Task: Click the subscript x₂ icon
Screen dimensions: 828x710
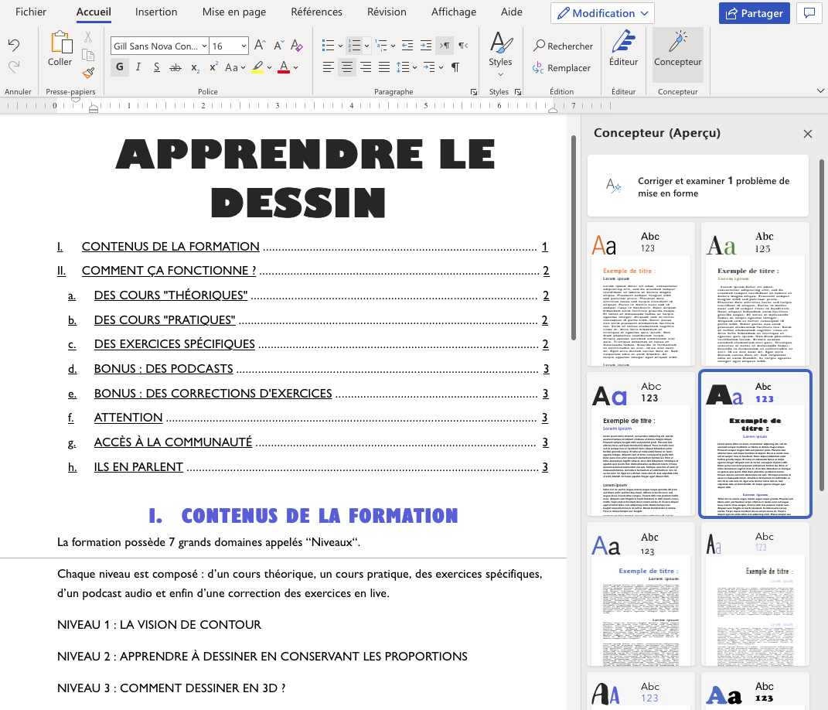Action: pyautogui.click(x=195, y=67)
